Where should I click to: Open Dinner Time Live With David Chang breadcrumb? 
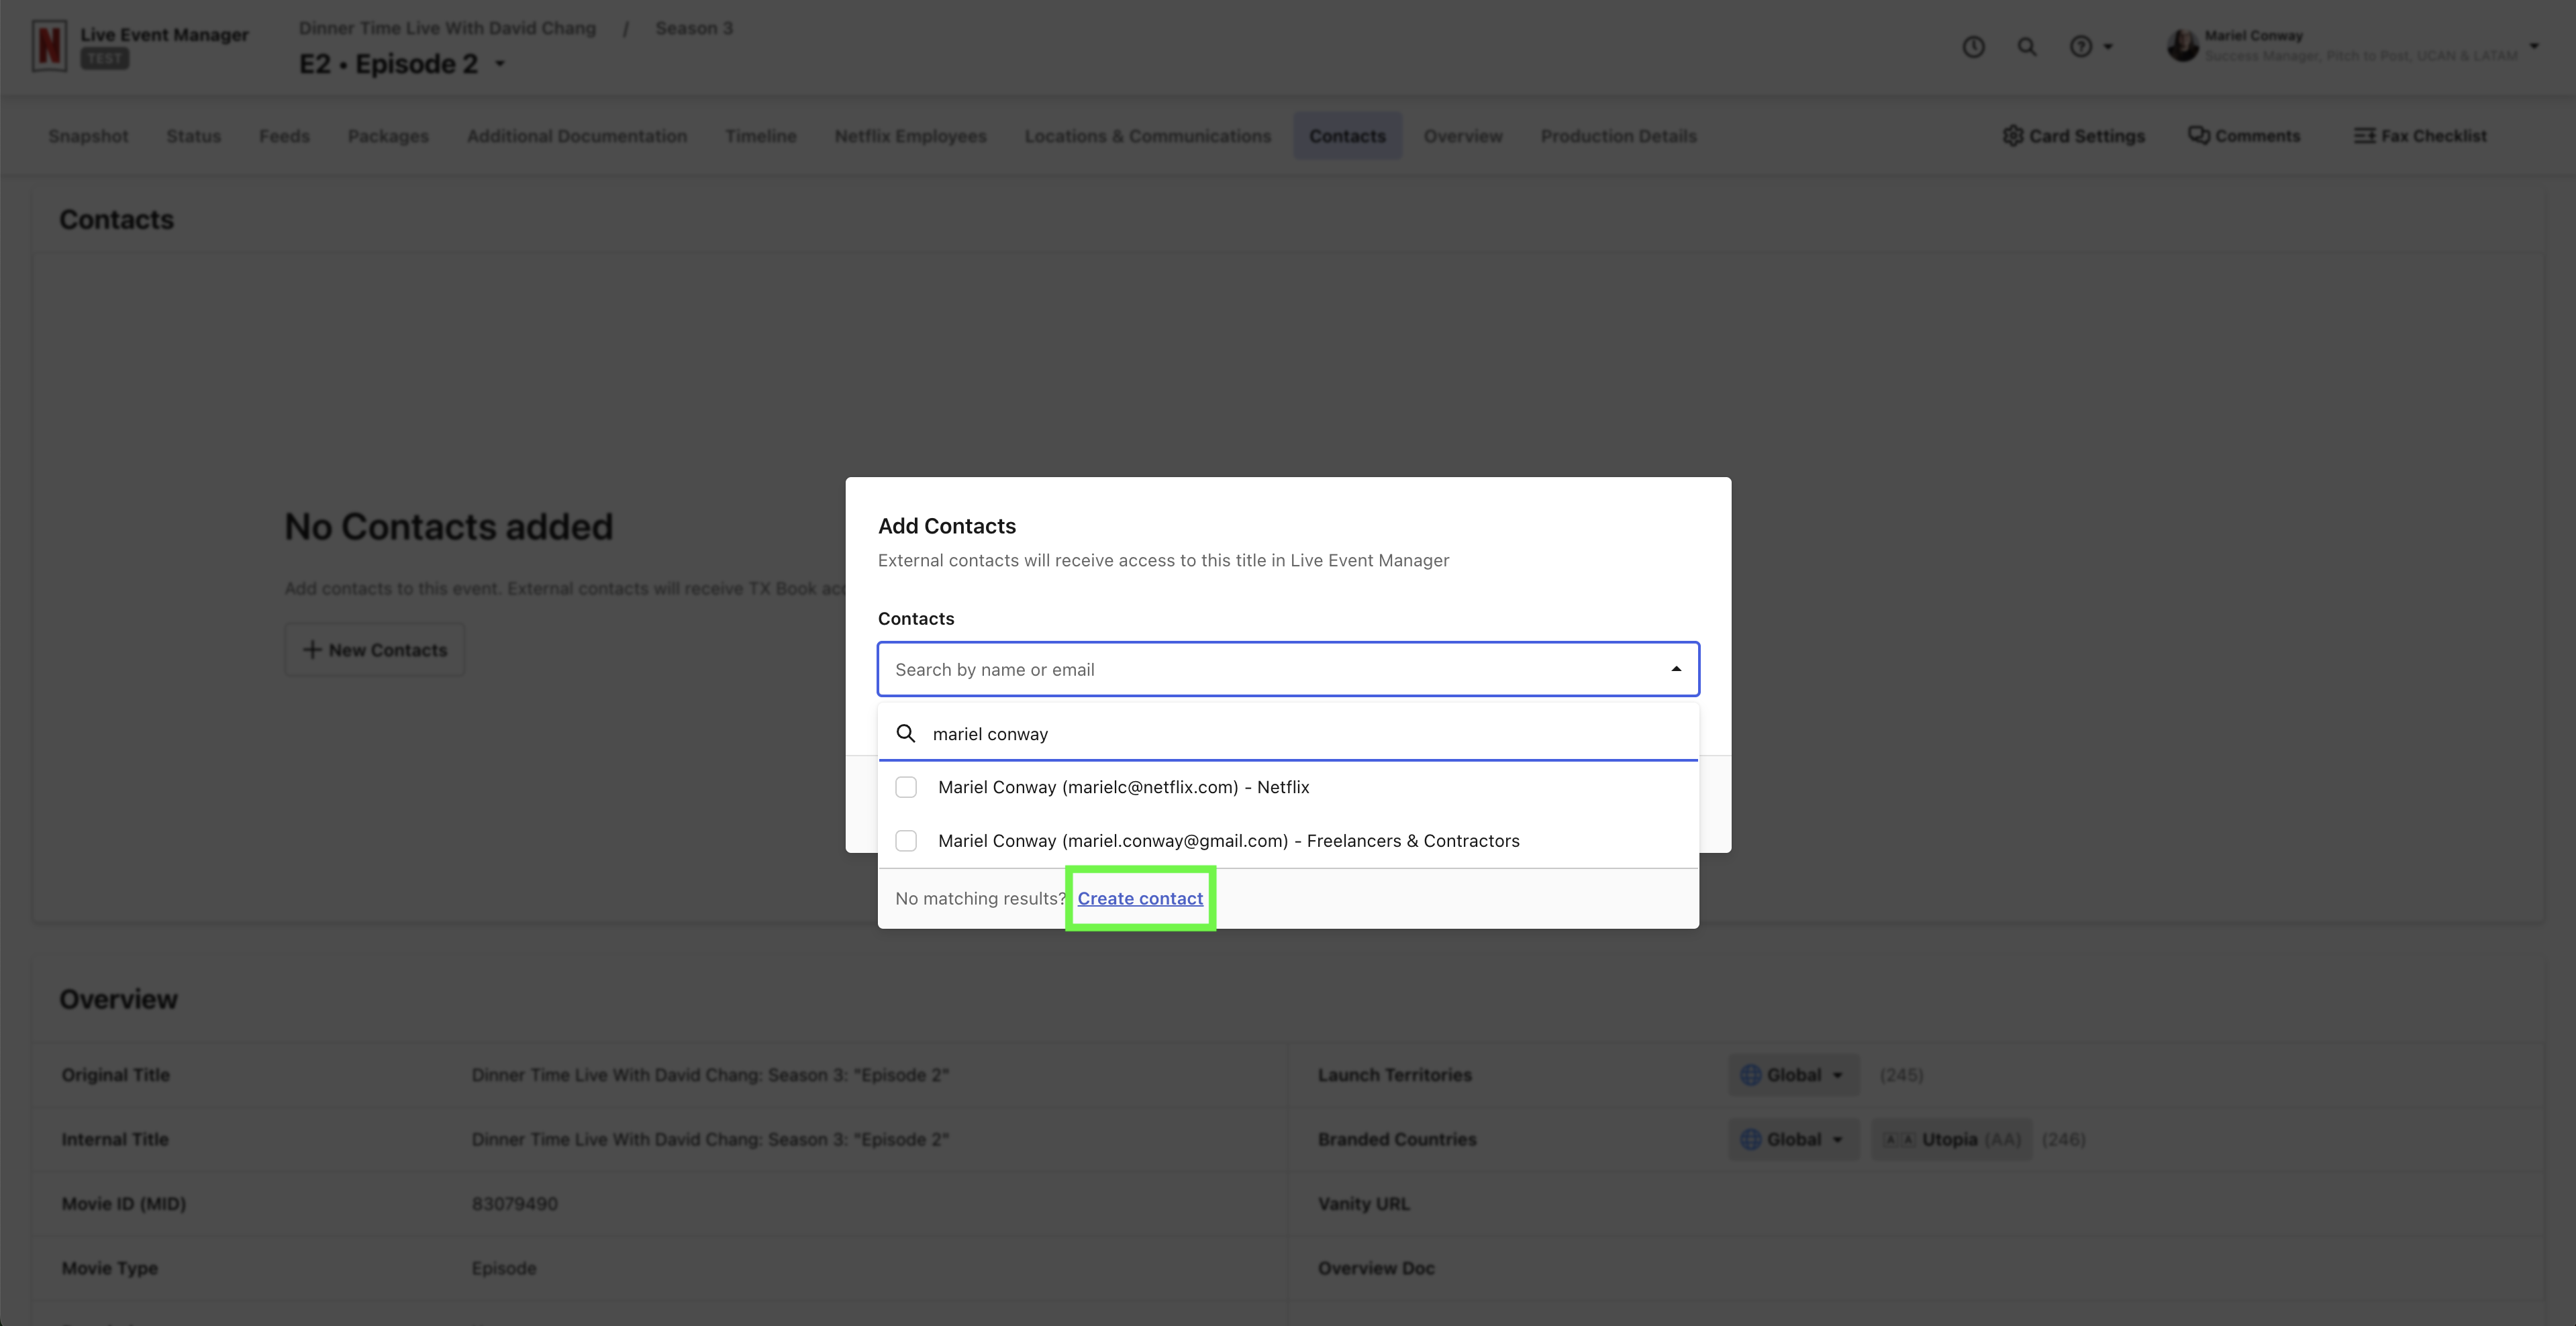tap(447, 28)
